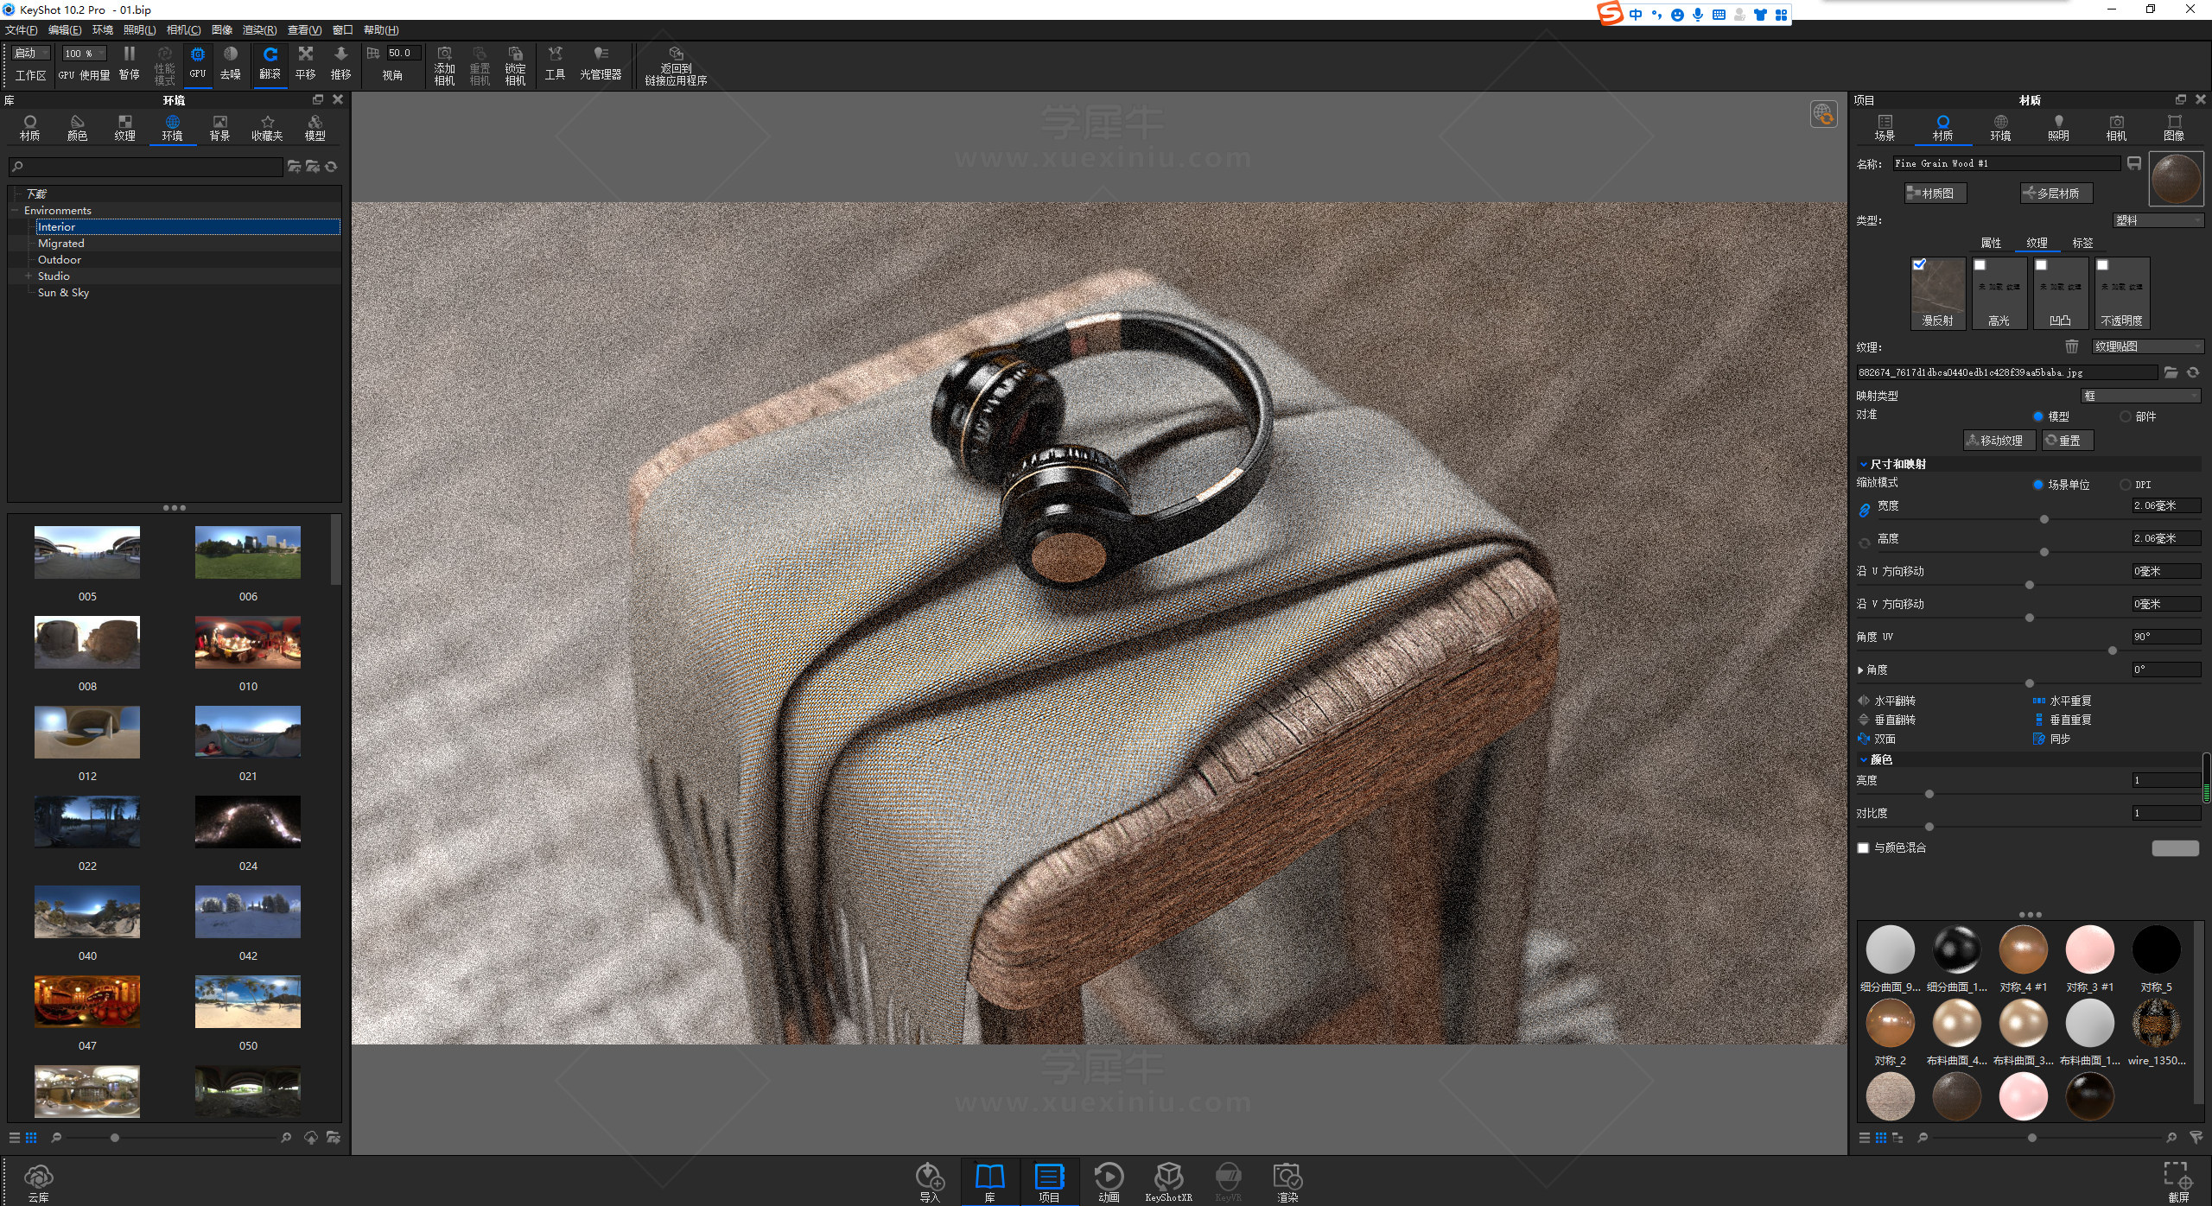Viewport: 2212px width, 1206px height.
Task: Switch to library 背景 tab
Action: click(x=219, y=128)
